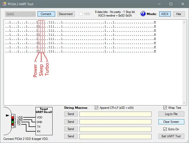Click the red VDD pin 2 indicator
Screen dimensions: 189x143
[13, 117]
